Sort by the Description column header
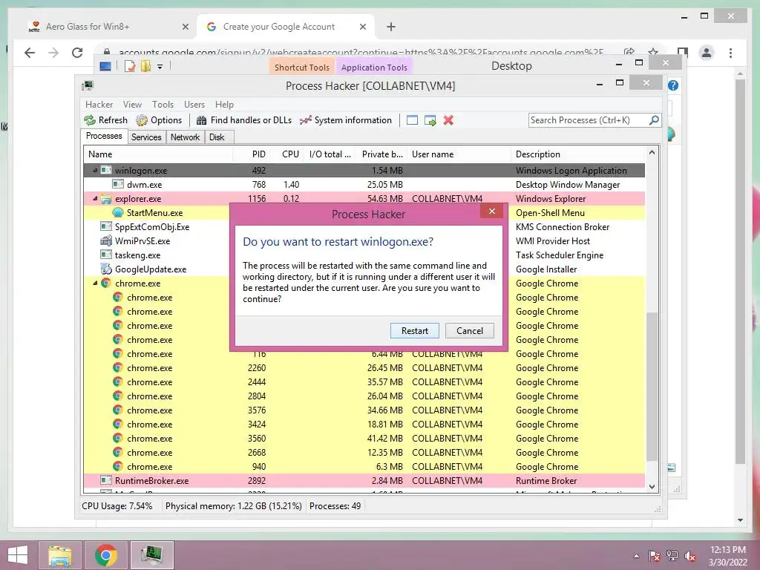This screenshot has width=760, height=570. [x=577, y=154]
